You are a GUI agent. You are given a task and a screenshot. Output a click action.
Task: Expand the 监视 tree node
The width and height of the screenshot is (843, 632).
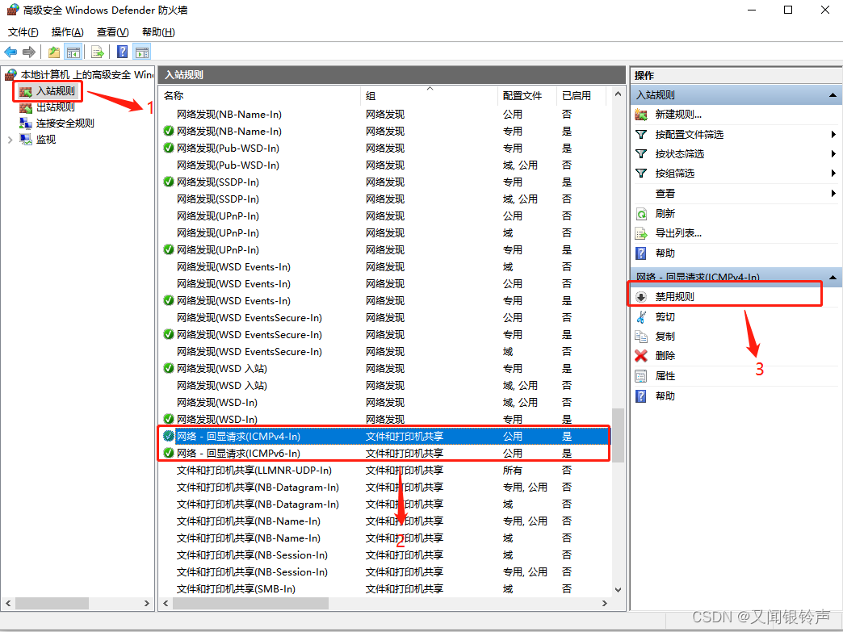pyautogui.click(x=10, y=140)
